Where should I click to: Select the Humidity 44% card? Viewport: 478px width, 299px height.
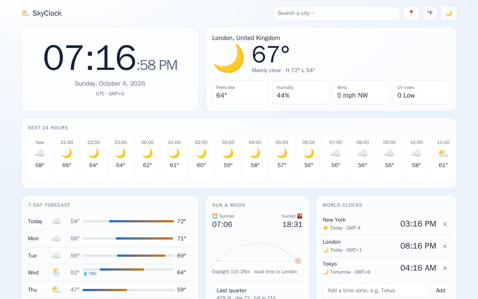coord(301,92)
